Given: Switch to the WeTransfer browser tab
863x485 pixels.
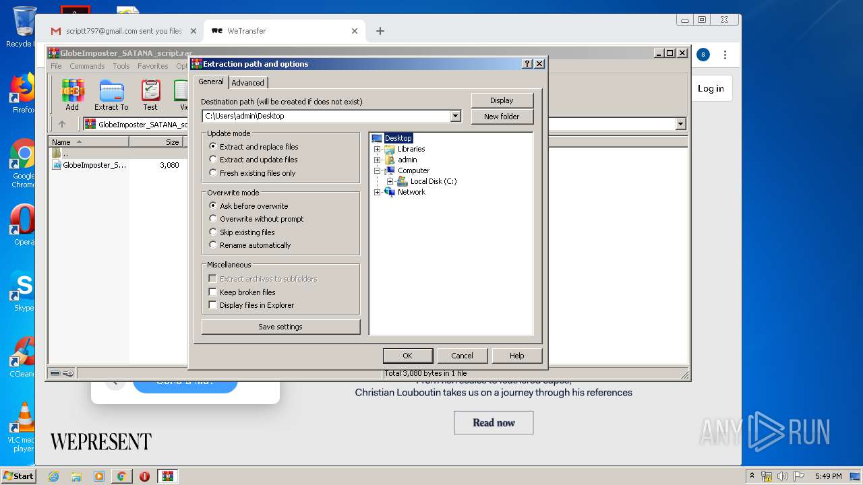Looking at the screenshot, I should point(283,31).
